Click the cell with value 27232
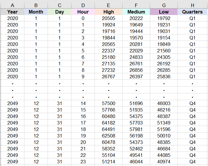The height and width of the screenshot is (166, 208). click(108, 70)
